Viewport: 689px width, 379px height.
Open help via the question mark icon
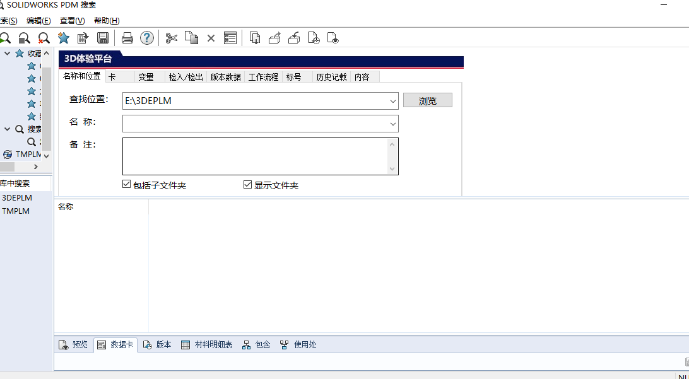tap(147, 38)
